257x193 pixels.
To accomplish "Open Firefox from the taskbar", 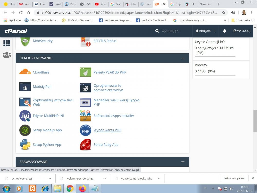I will pyautogui.click(x=82, y=189).
